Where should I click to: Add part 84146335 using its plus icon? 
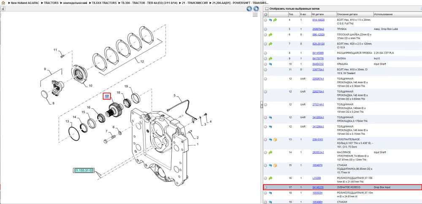(x=265, y=187)
